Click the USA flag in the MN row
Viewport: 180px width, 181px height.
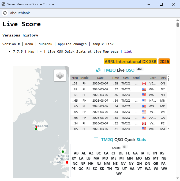point(144,101)
